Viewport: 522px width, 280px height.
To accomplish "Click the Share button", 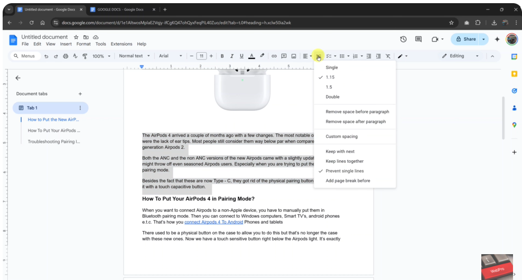I will pos(465,39).
